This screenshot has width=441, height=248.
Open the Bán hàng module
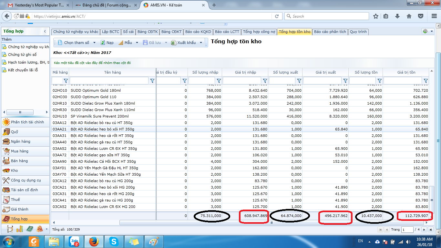click(x=25, y=161)
